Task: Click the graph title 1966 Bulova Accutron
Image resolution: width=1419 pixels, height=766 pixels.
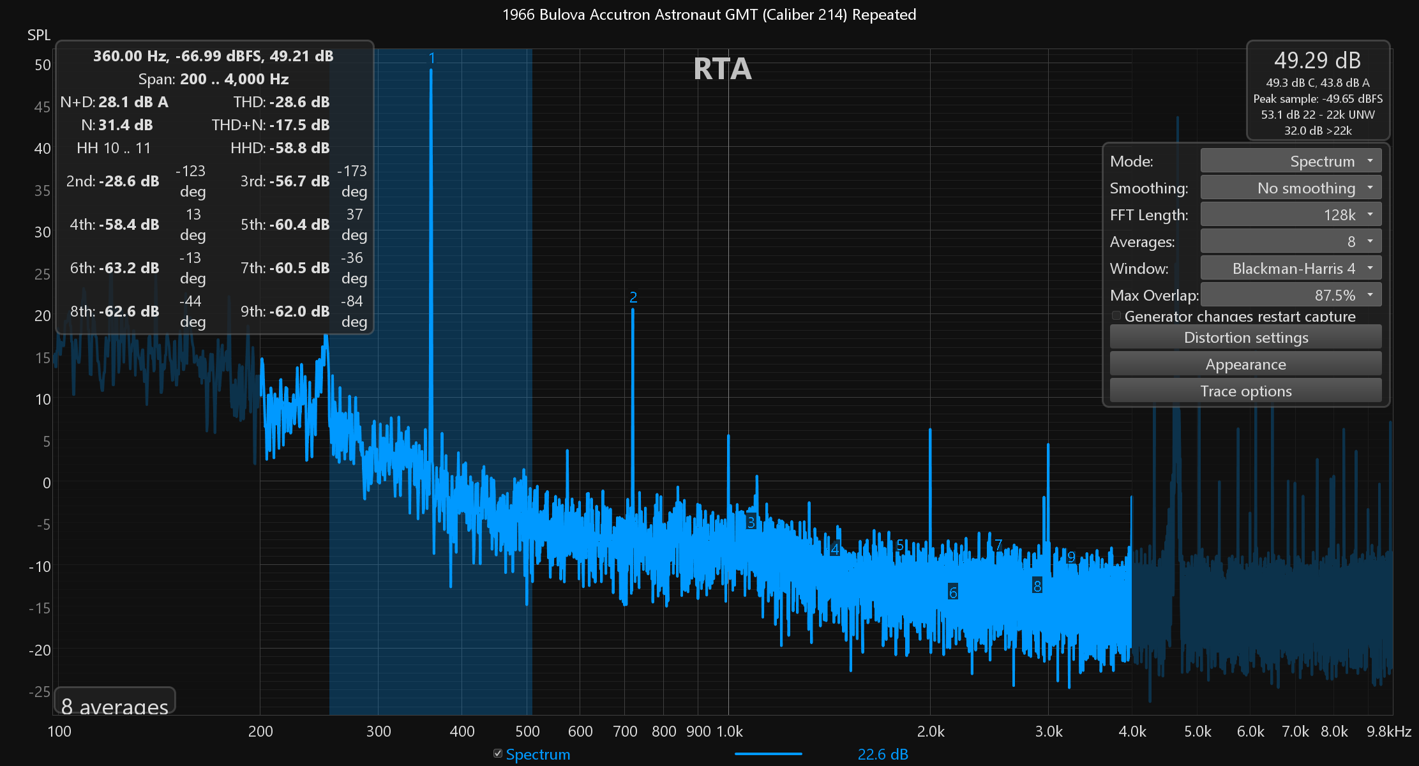Action: tap(709, 15)
